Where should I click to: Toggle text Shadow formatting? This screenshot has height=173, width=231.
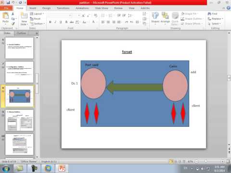point(66,22)
